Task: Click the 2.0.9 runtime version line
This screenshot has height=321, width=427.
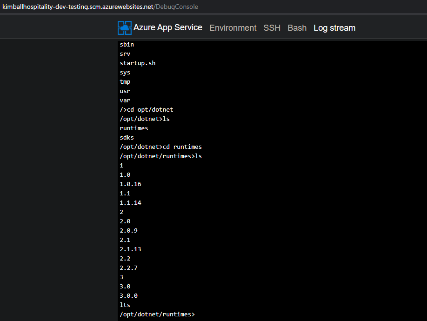Action: 128,230
